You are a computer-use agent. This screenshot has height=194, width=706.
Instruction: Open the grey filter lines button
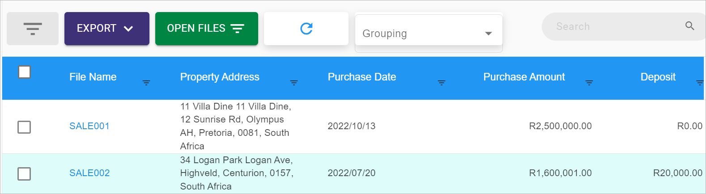point(33,29)
